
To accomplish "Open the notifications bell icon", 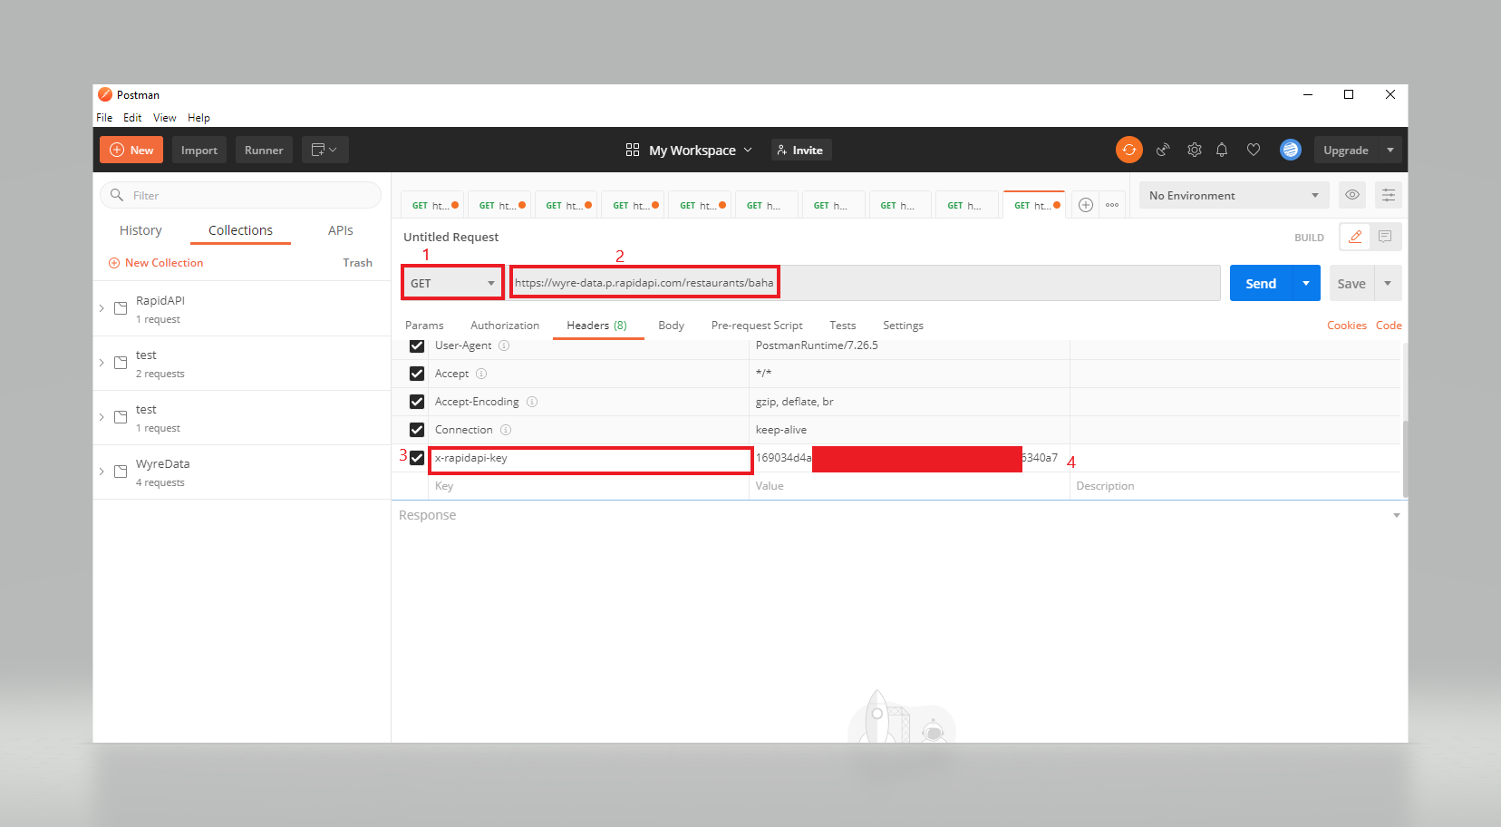I will coord(1222,150).
